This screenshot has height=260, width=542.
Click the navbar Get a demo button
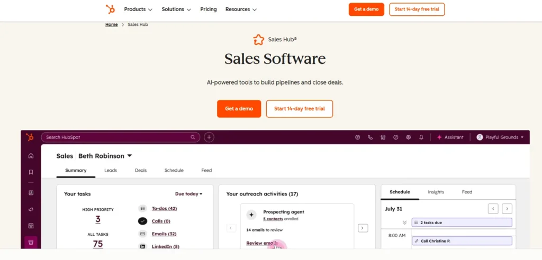click(366, 10)
